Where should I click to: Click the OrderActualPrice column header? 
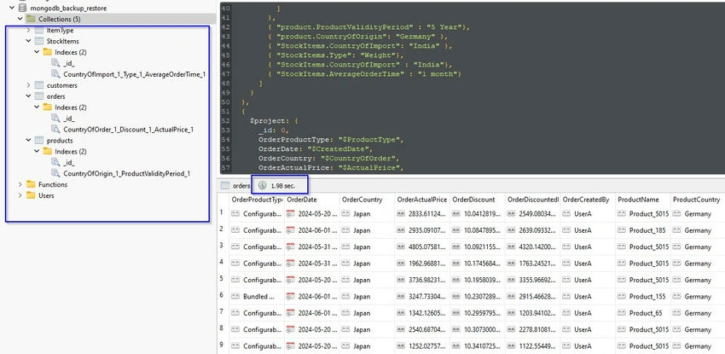[x=421, y=200]
